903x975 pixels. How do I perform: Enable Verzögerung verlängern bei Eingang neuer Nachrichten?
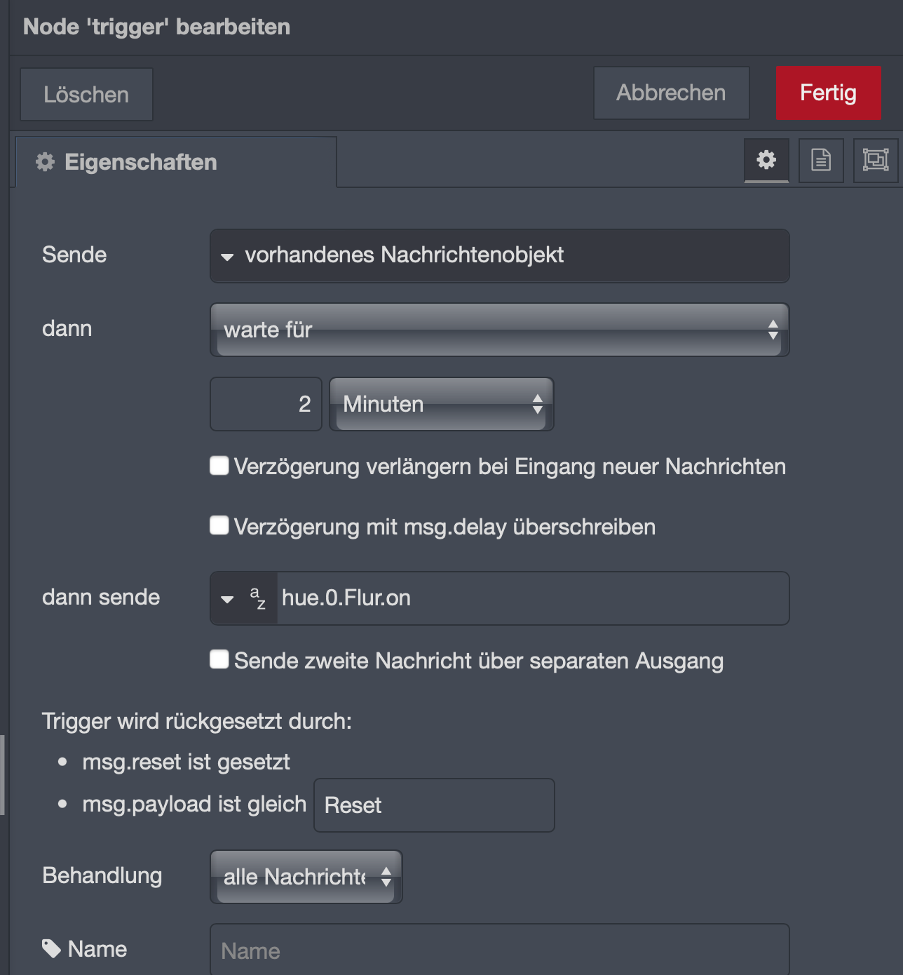tap(219, 466)
